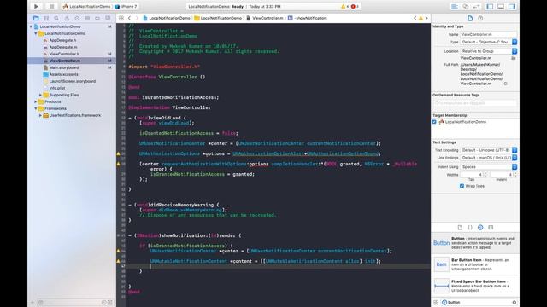547x307 pixels.
Task: Click the -showNotification: breadcrumb in jump bar
Action: pos(308,18)
